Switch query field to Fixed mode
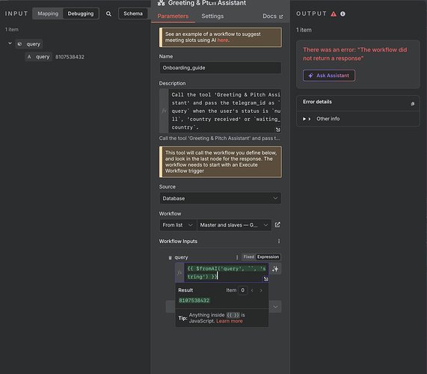The image size is (427, 374). (248, 257)
